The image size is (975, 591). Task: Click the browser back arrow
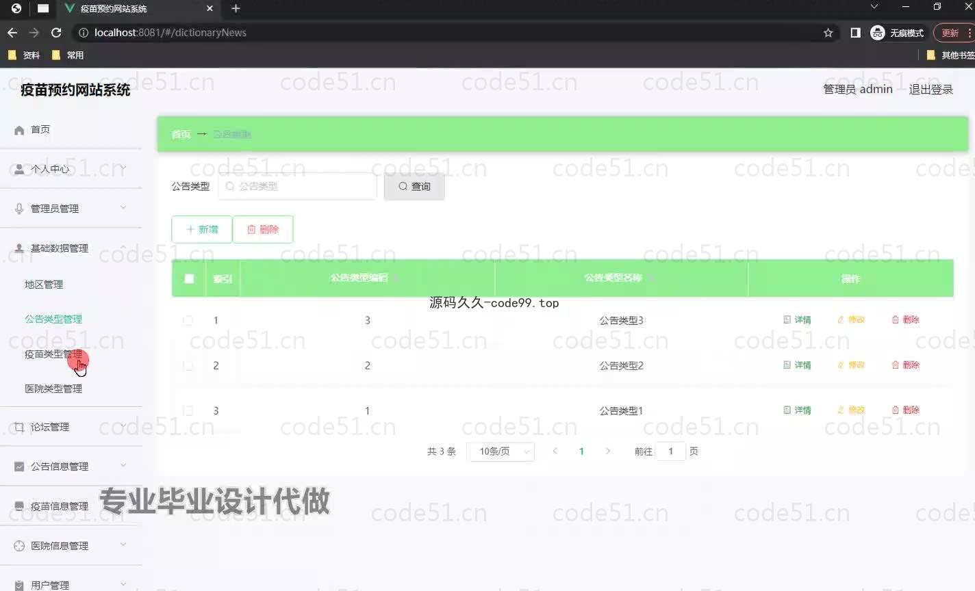click(x=12, y=33)
